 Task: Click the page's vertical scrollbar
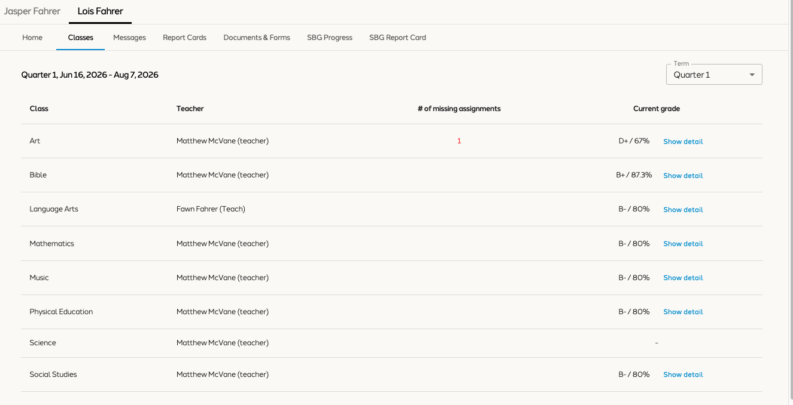[791, 202]
